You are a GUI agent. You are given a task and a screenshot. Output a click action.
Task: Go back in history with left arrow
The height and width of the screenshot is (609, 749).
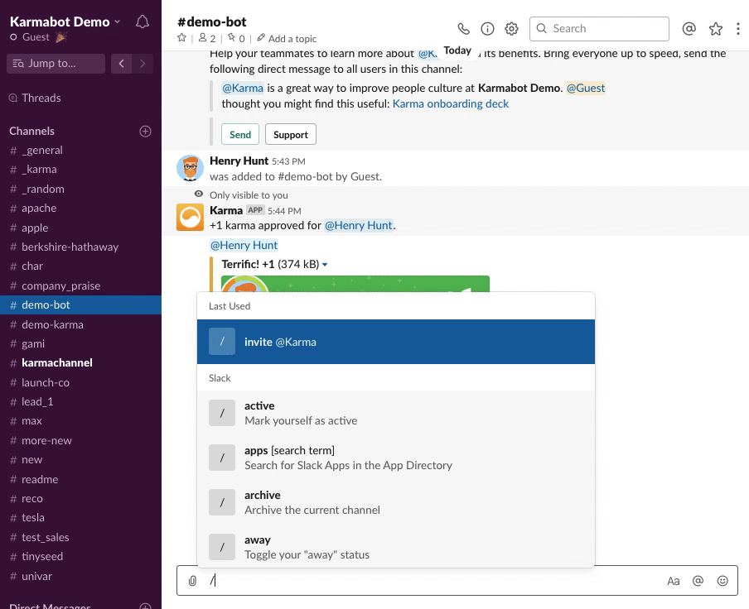[121, 64]
